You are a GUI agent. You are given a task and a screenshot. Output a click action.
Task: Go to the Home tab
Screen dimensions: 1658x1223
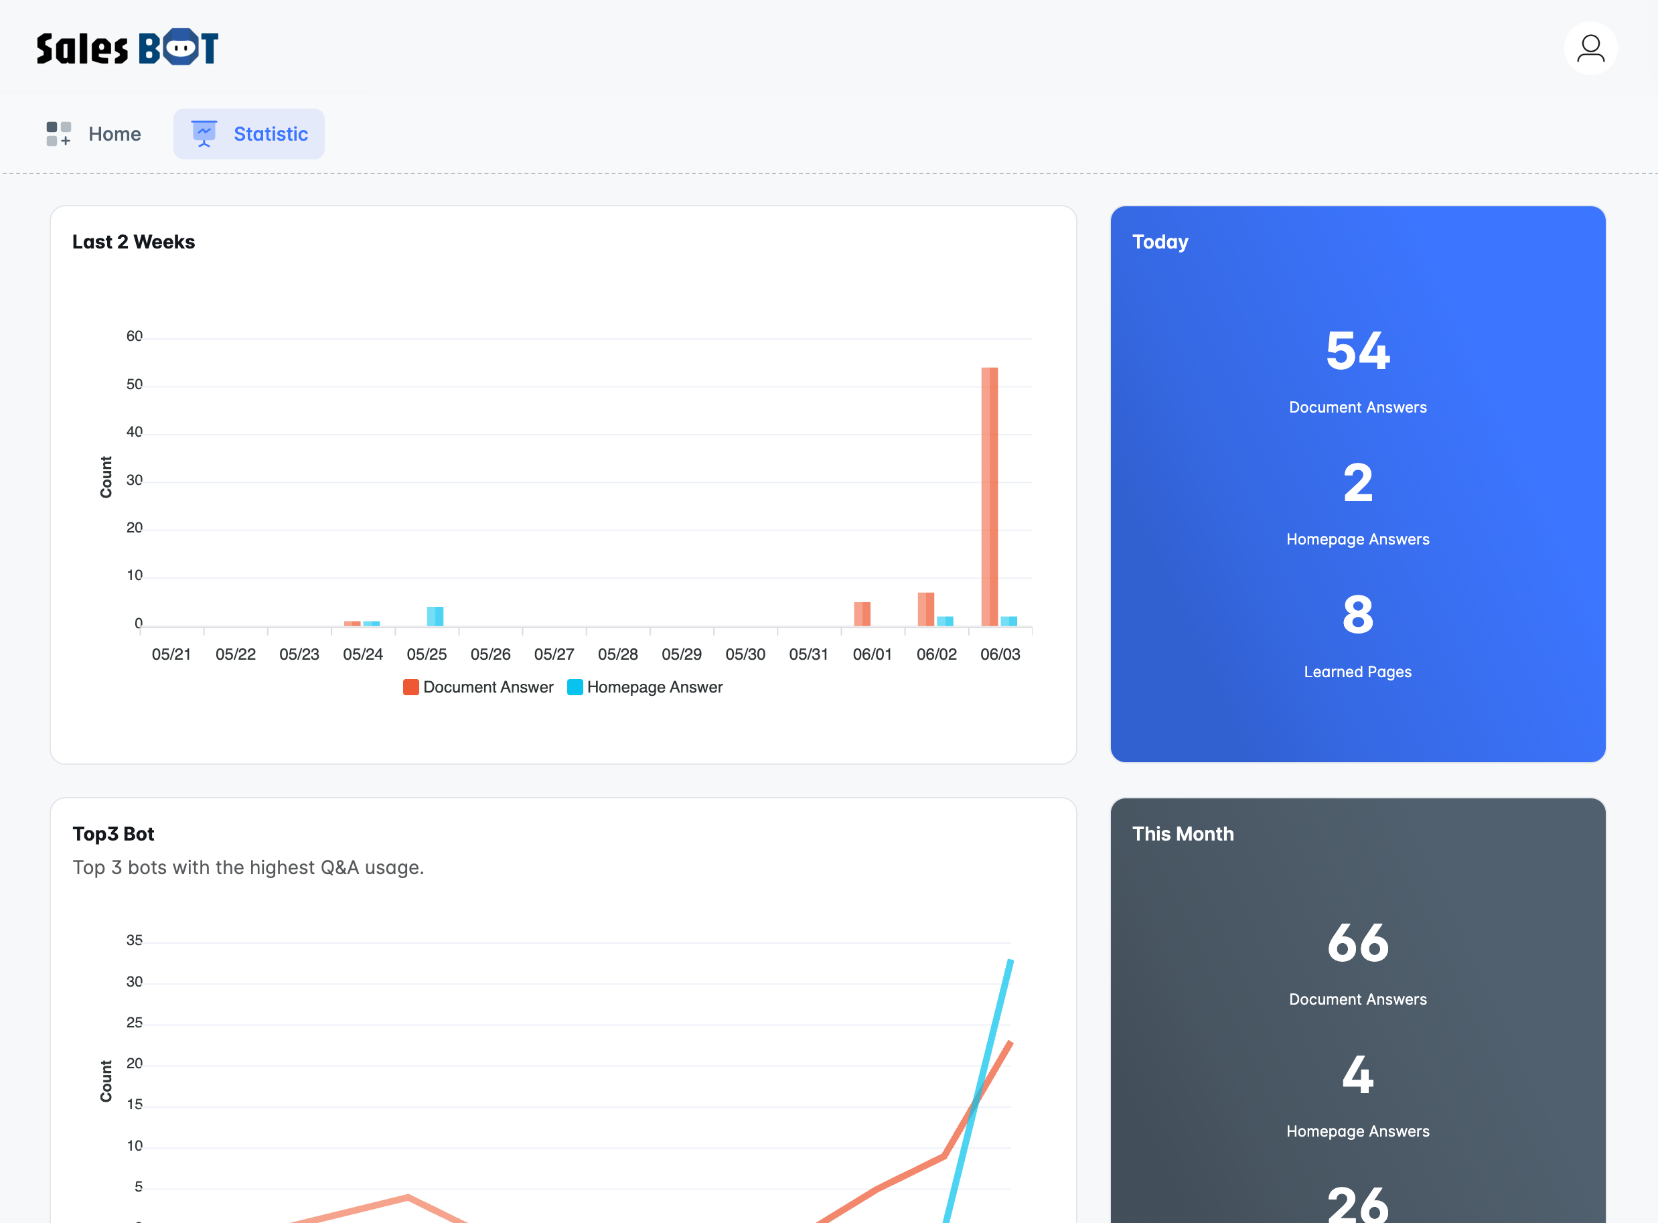pyautogui.click(x=94, y=134)
